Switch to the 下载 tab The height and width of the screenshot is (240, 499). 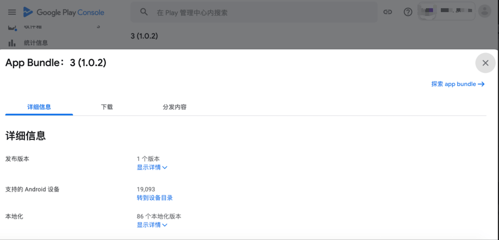107,107
